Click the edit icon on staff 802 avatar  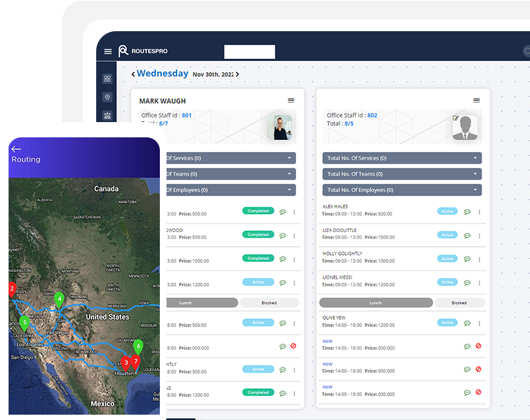pos(456,118)
